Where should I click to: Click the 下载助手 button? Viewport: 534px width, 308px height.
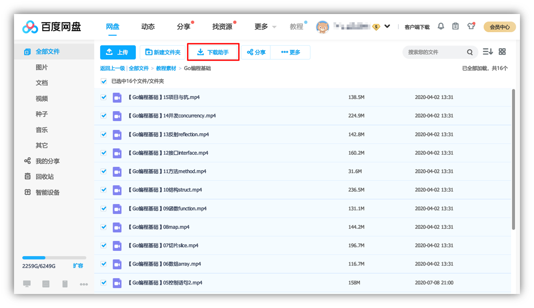point(213,52)
